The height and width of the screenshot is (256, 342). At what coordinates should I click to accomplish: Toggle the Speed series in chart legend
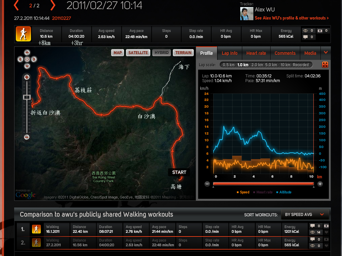(243, 192)
